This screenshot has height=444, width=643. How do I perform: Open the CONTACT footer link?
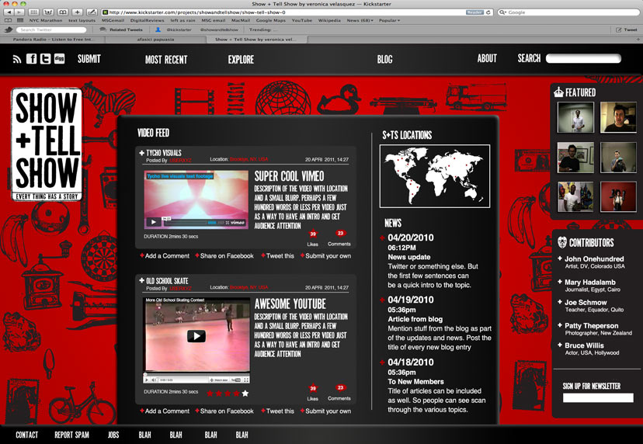[26, 435]
